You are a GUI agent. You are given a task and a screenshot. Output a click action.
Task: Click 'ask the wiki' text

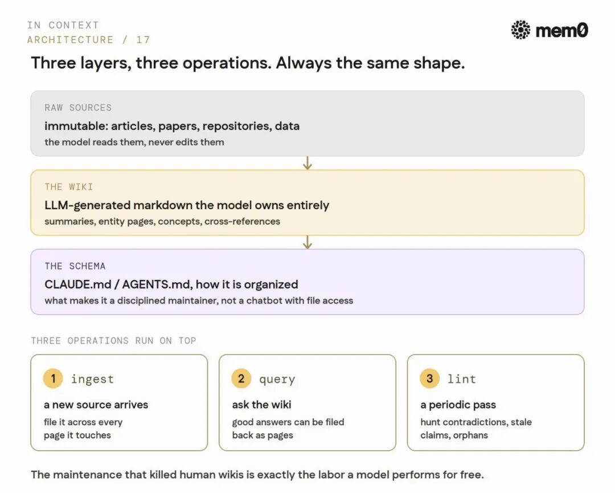(261, 405)
